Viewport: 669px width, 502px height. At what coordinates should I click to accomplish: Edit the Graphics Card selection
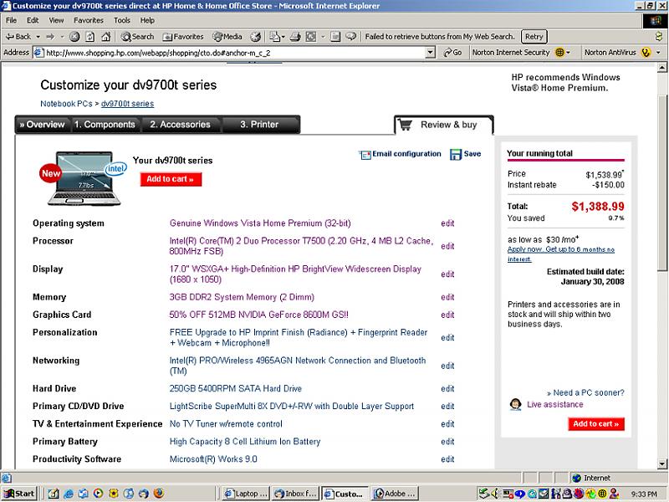pyautogui.click(x=447, y=315)
